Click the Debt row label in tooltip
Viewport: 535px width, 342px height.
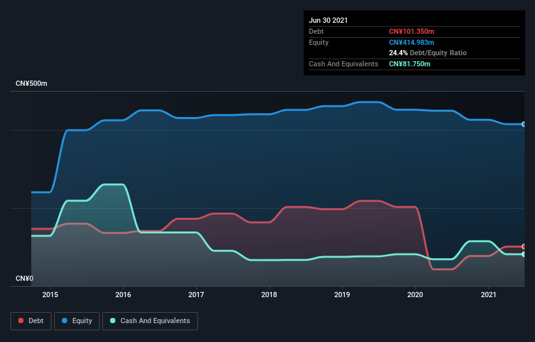(x=316, y=31)
